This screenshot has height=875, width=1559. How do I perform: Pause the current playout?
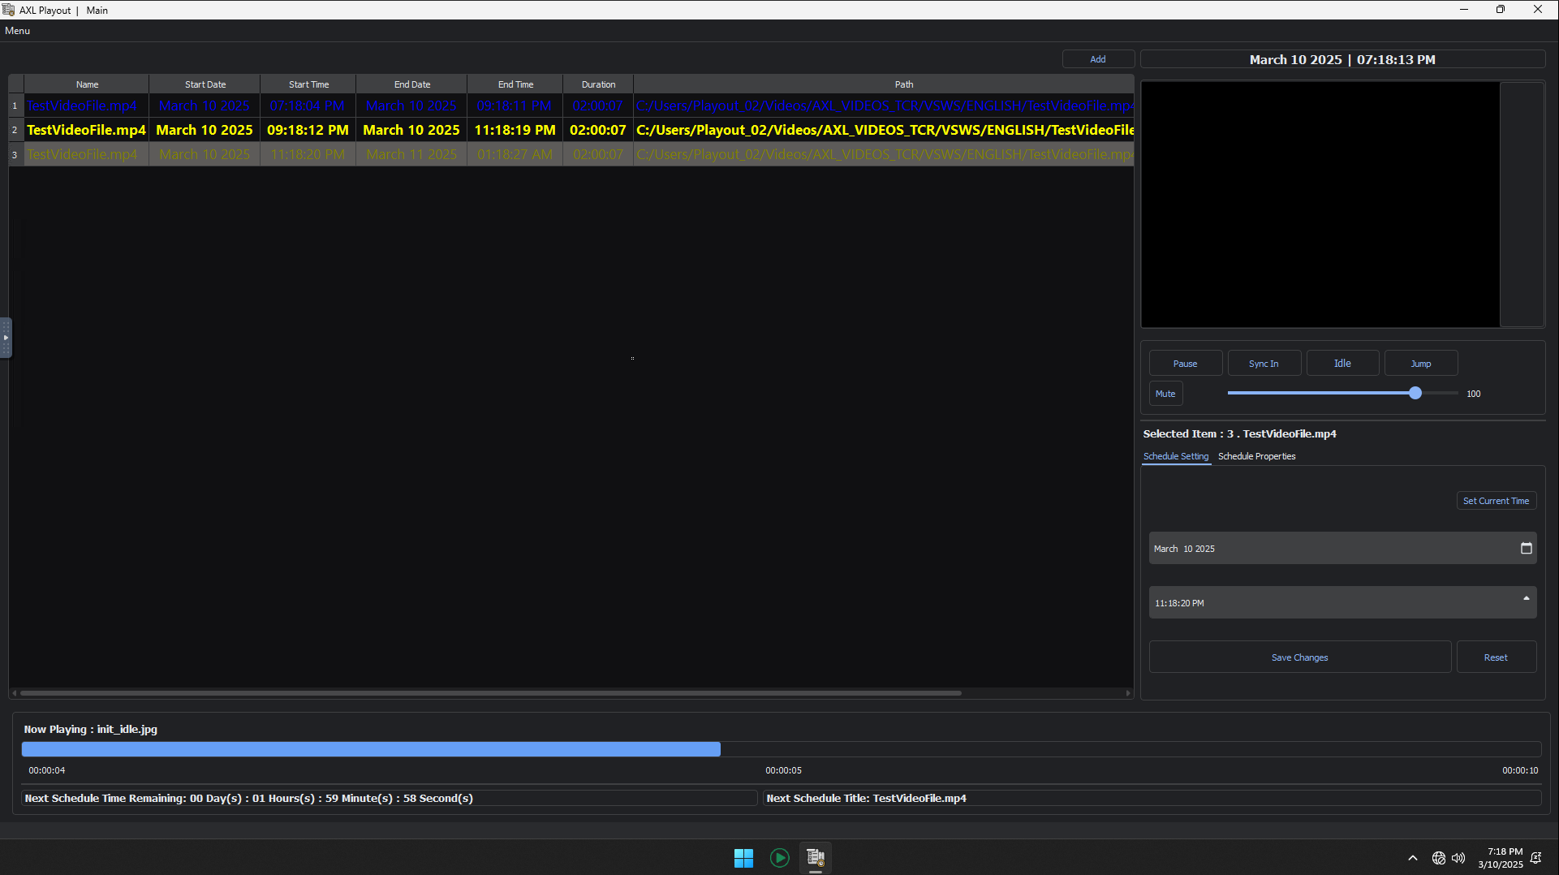pos(1185,364)
